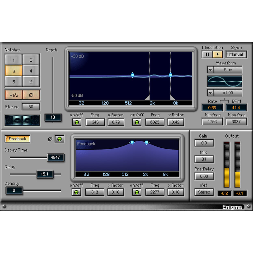The width and height of the screenshot is (253, 253).
Task: Click the Density slider handle showing 0
Action: pos(14,191)
